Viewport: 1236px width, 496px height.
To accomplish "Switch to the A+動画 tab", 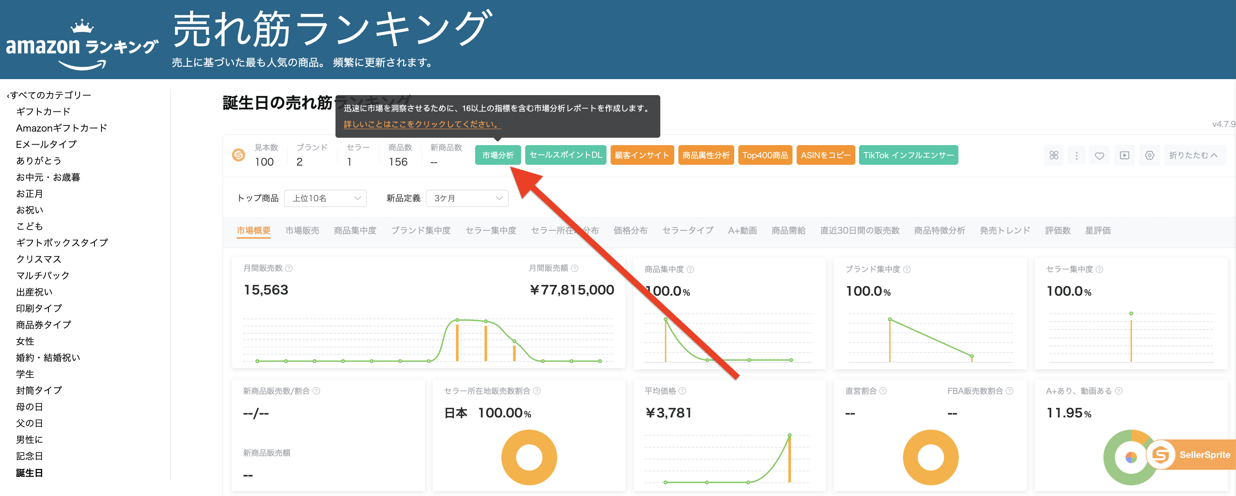I will pyautogui.click(x=742, y=230).
